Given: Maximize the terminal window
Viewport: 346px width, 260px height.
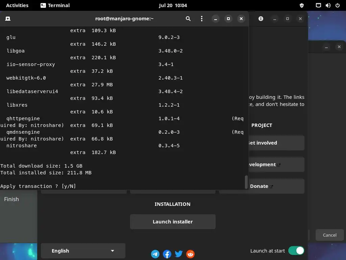Looking at the screenshot, I should 228,19.
